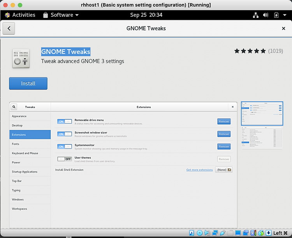Click the yellow macOS minimize button
The image size is (292, 238).
coord(13,5)
